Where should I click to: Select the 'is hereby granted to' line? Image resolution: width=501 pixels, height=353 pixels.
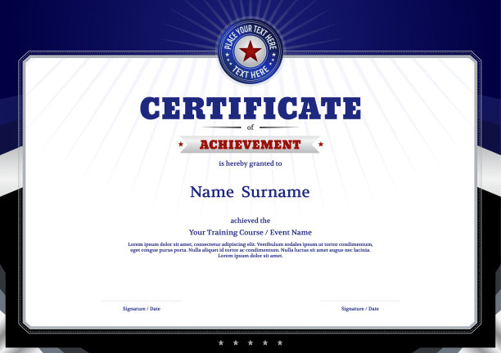point(250,163)
